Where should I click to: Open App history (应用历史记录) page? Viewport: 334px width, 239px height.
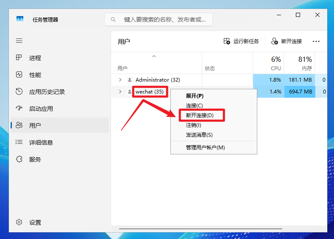tap(47, 92)
